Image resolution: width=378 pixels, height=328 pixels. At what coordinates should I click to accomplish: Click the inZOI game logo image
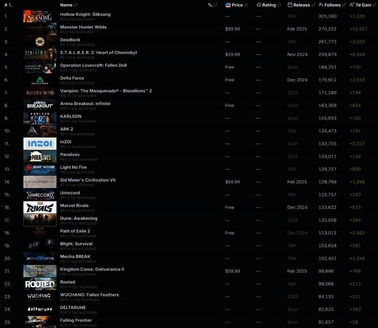[x=40, y=144]
